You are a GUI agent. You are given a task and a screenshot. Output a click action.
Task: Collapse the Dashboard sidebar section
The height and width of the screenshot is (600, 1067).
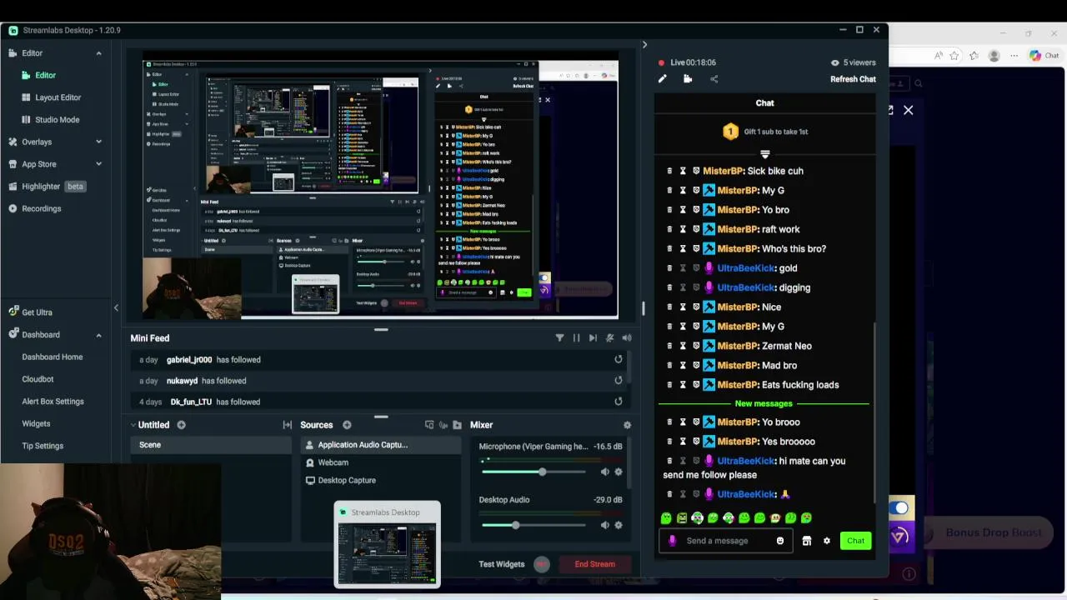click(98, 335)
